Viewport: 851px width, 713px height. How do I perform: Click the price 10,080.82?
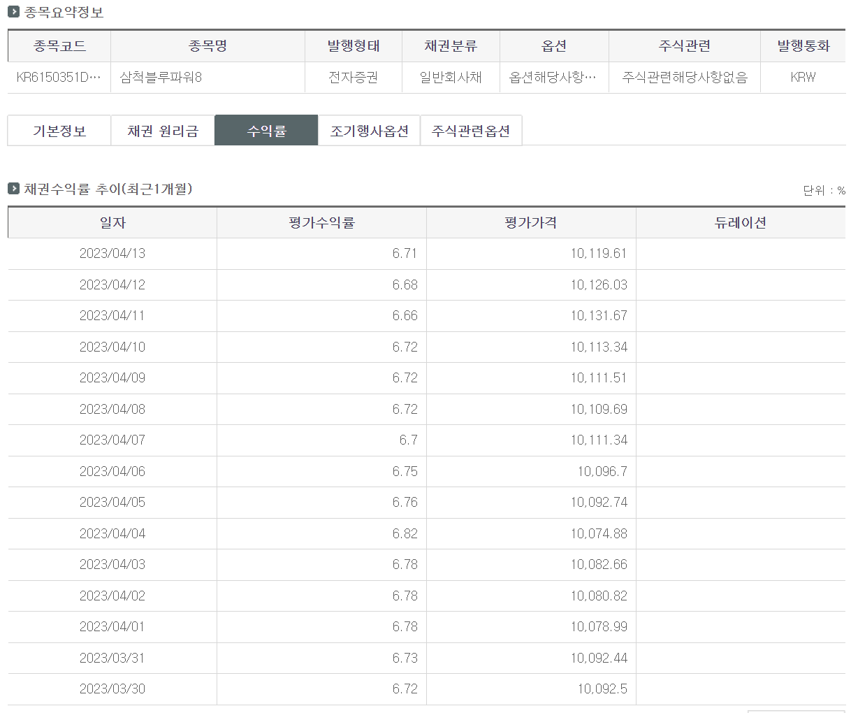point(599,596)
